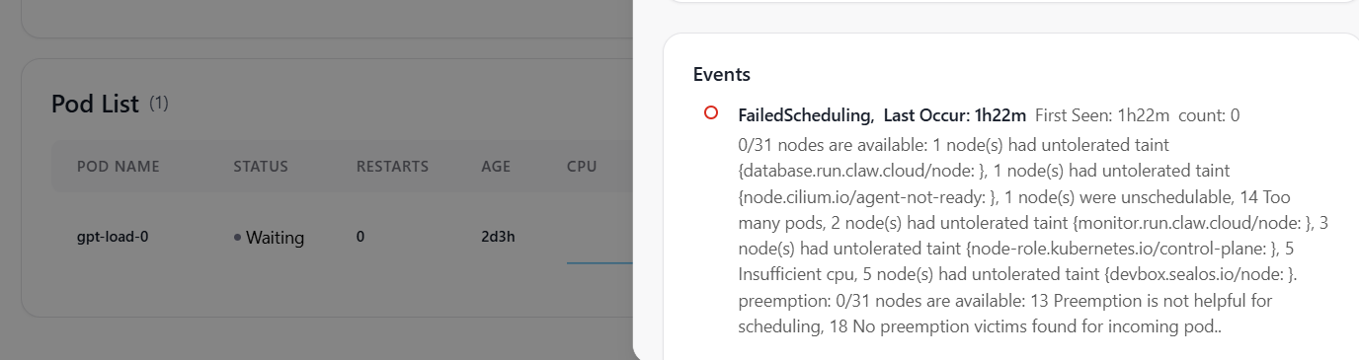Viewport: 1359px width, 360px height.
Task: Click the FailedScheduling event title
Action: point(806,115)
